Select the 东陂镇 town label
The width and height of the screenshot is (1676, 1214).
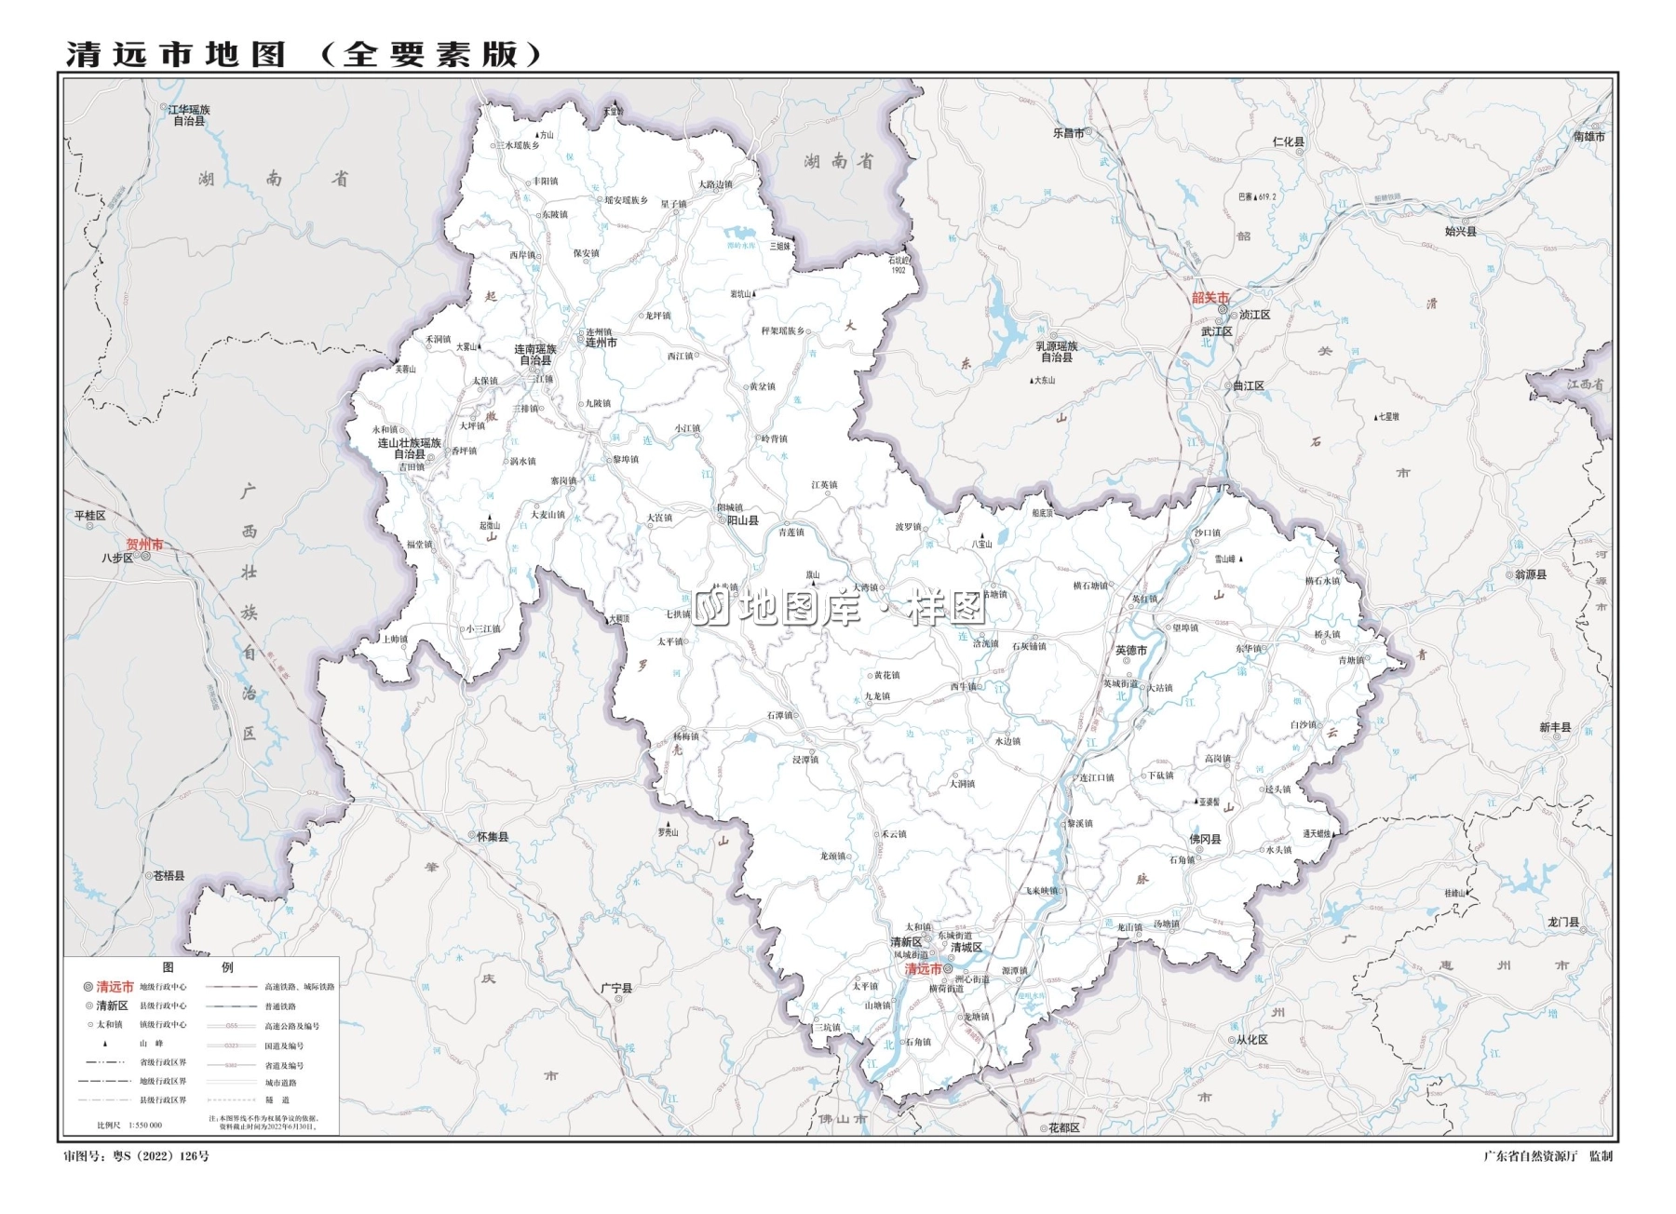pos(554,214)
